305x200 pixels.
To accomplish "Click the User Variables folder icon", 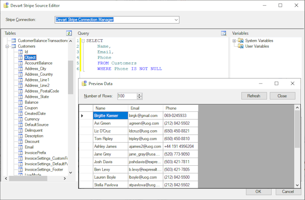I will click(241, 46).
